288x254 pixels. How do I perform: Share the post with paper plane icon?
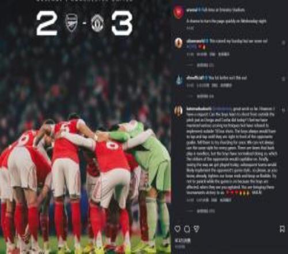[196, 229]
